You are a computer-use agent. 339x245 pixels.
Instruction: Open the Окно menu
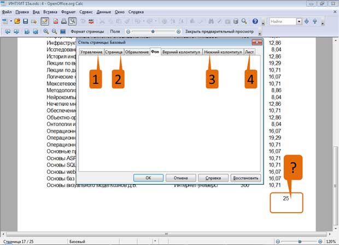120,12
